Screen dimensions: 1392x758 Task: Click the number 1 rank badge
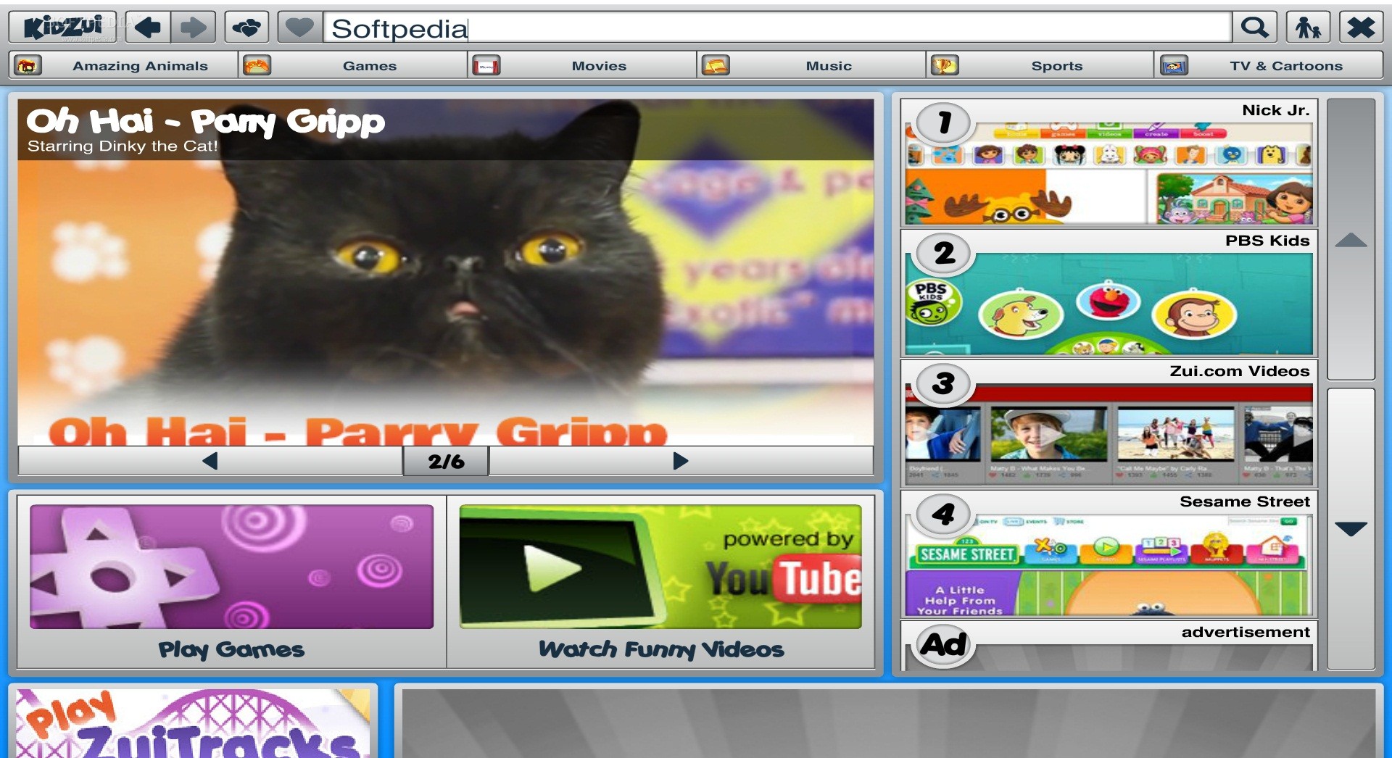click(x=943, y=122)
